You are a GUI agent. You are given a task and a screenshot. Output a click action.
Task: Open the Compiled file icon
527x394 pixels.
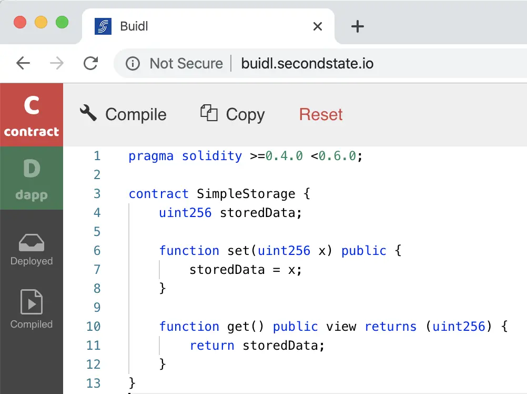32,302
